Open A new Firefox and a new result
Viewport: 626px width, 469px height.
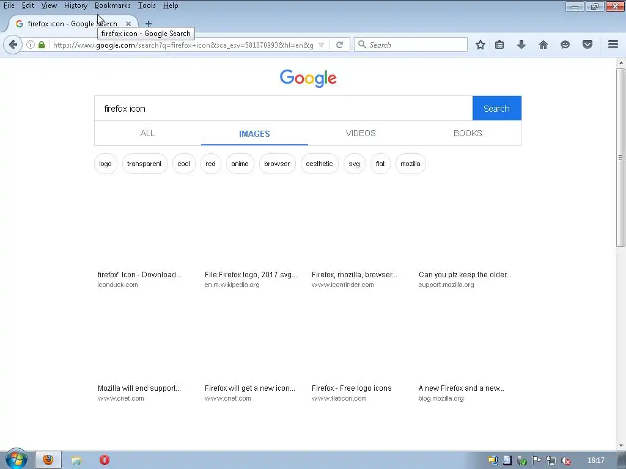click(461, 388)
